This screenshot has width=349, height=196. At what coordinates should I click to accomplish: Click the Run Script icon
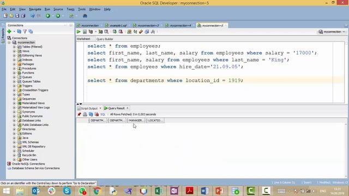click(x=85, y=32)
